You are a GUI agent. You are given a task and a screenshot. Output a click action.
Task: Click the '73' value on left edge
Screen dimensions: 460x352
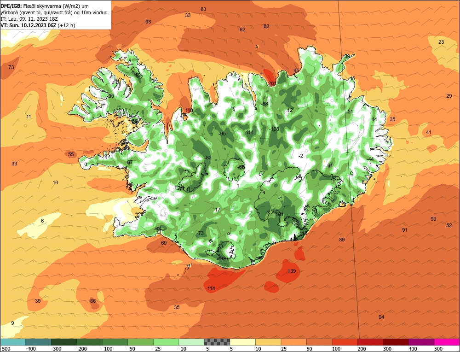coord(11,67)
